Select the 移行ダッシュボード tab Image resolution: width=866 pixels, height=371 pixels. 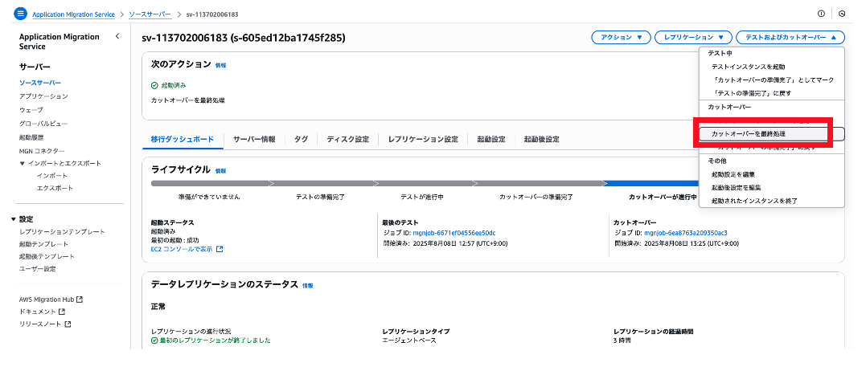point(183,140)
